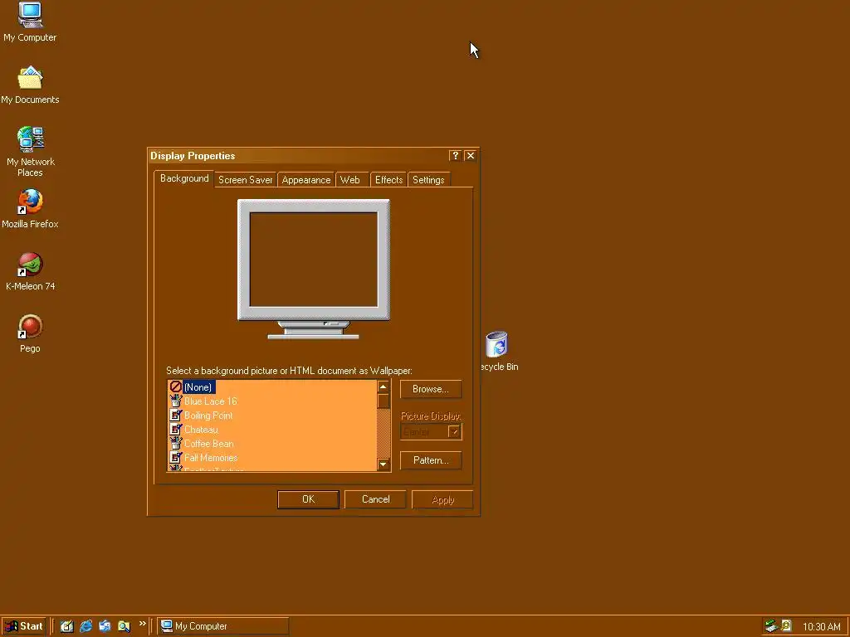Image resolution: width=850 pixels, height=637 pixels.
Task: Select Chateau wallpaper
Action: point(201,430)
